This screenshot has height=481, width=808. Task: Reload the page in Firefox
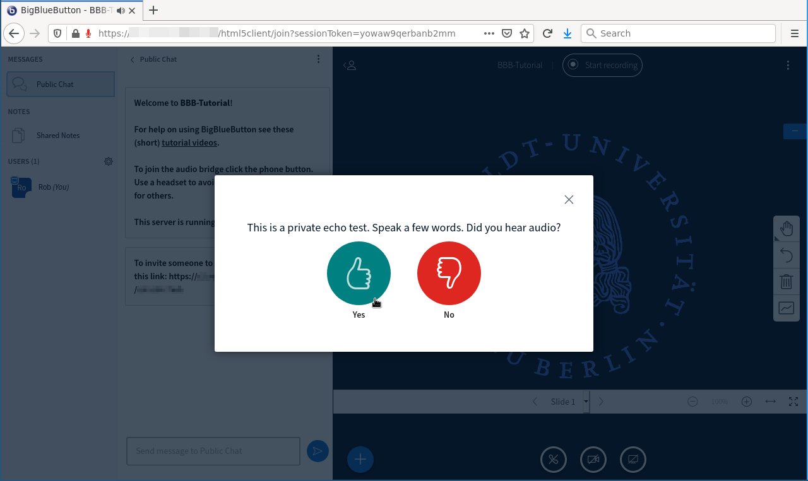tap(547, 33)
